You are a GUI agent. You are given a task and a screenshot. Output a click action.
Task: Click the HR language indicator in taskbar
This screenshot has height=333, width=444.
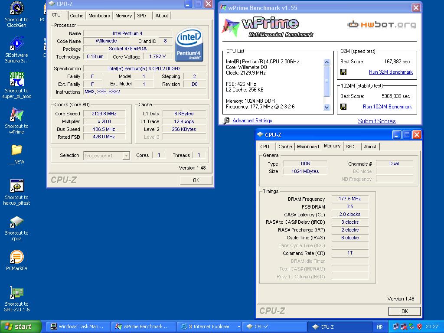pyautogui.click(x=380, y=327)
